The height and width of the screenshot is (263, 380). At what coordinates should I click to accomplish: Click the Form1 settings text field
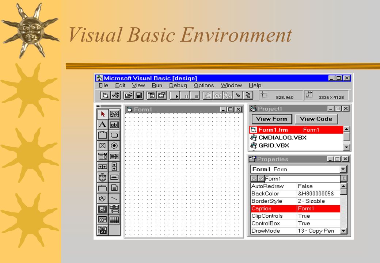point(302,179)
